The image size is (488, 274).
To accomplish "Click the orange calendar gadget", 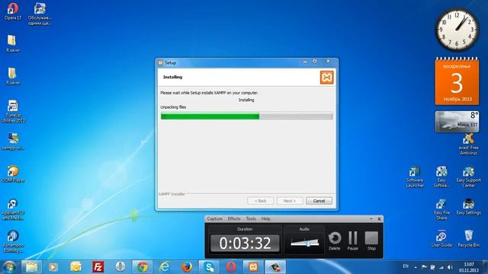I will point(457,81).
